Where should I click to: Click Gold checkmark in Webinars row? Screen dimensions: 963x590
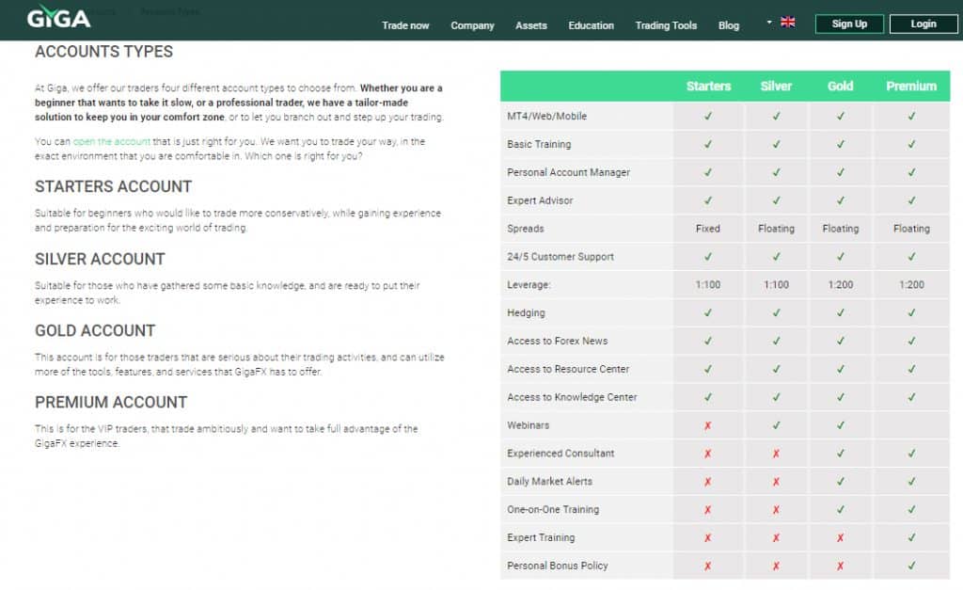pos(840,424)
